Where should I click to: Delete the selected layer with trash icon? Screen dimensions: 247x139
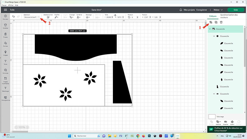point(221,22)
